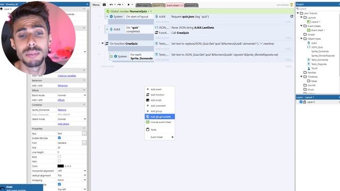Switch to the Start page tab
This screenshot has width=340, height=191.
[143, 5]
